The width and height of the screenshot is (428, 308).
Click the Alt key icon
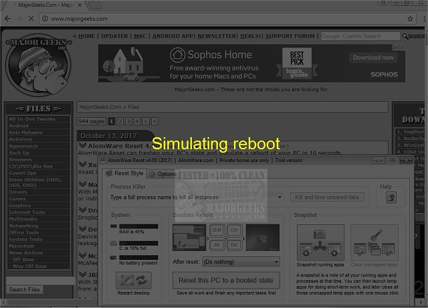coord(217,244)
